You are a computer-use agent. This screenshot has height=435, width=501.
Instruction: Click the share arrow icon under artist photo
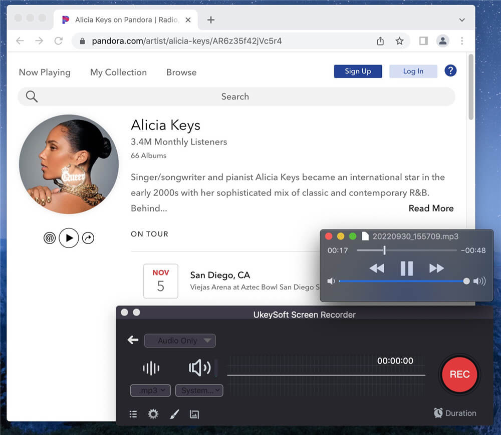coord(88,238)
